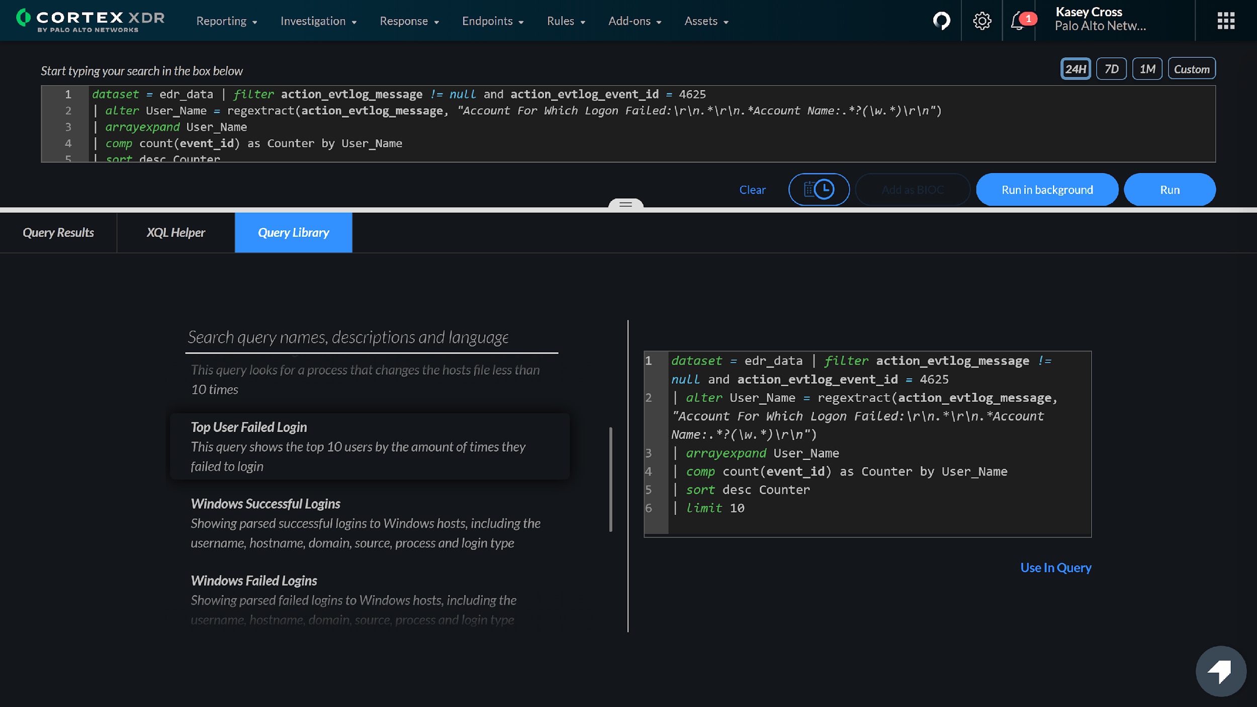Click the Run in background button

1047,189
